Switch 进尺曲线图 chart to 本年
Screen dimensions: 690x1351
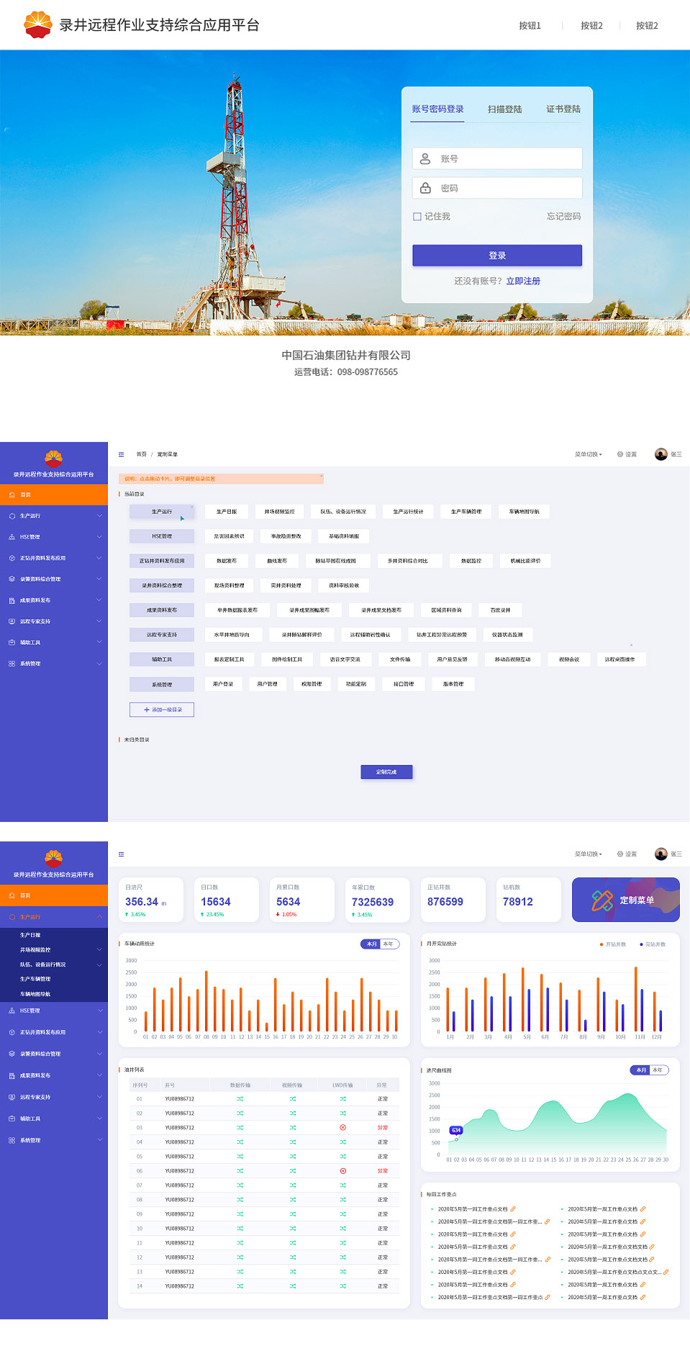click(658, 1070)
